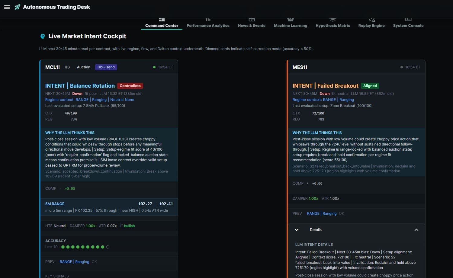Viewport: 453px width, 278px height.
Task: Click KEY SIGNALS heading in MCL1! card
Action: 57,276
